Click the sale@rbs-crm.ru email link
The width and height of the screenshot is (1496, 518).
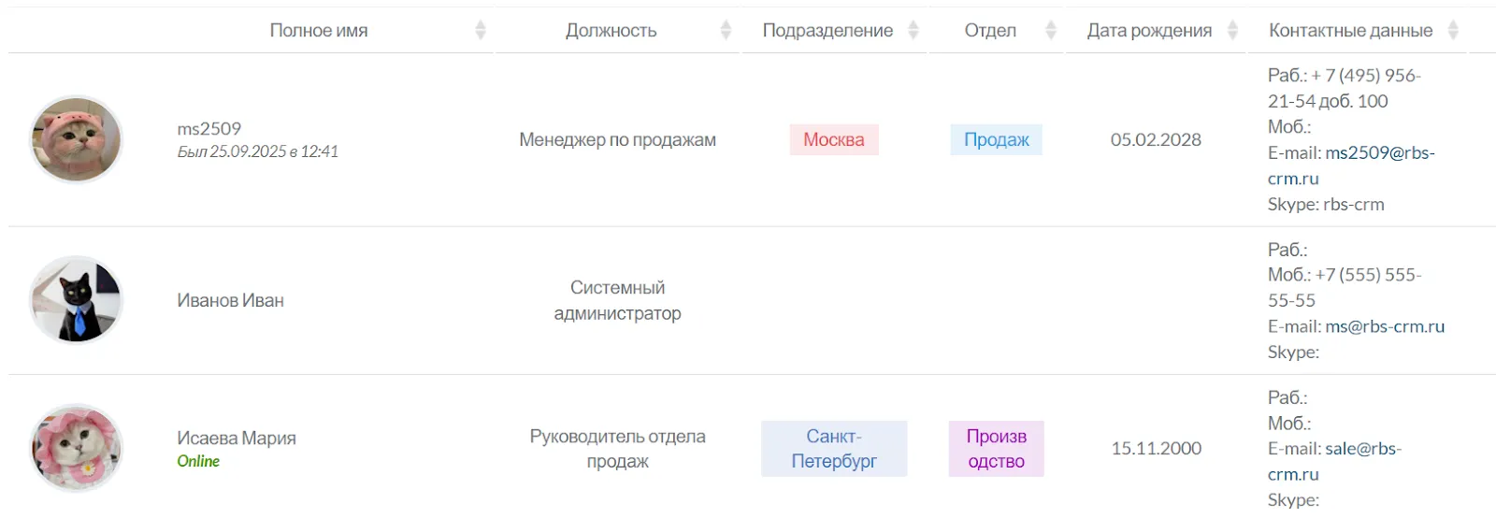(1362, 449)
